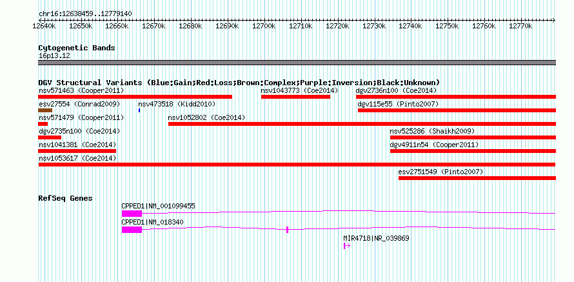Image resolution: width=574 pixels, height=282 pixels.
Task: Open dgv2736n100 (Coe2014) variant label
Action: point(396,90)
